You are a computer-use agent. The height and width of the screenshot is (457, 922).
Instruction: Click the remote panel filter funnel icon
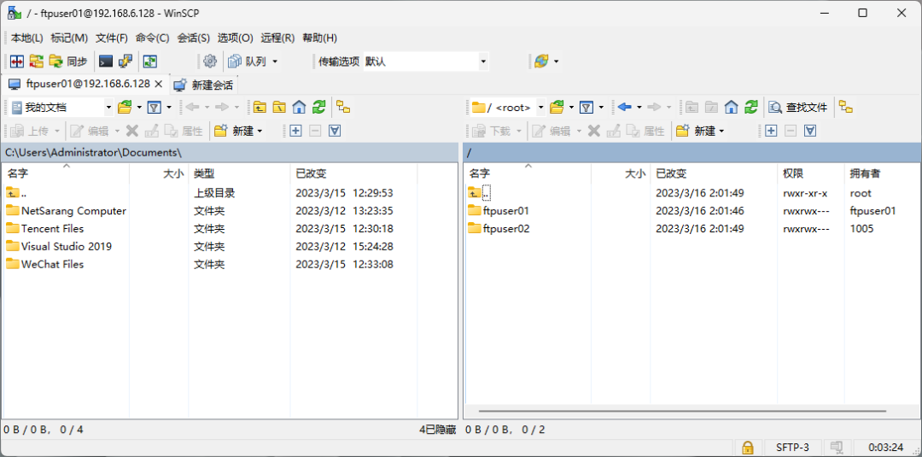coord(586,108)
